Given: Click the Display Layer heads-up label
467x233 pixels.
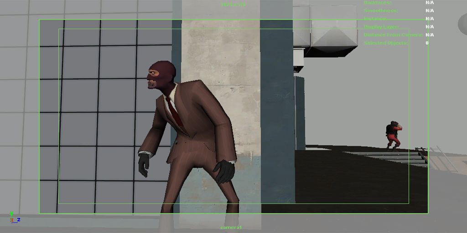Looking at the screenshot, I should [x=382, y=27].
